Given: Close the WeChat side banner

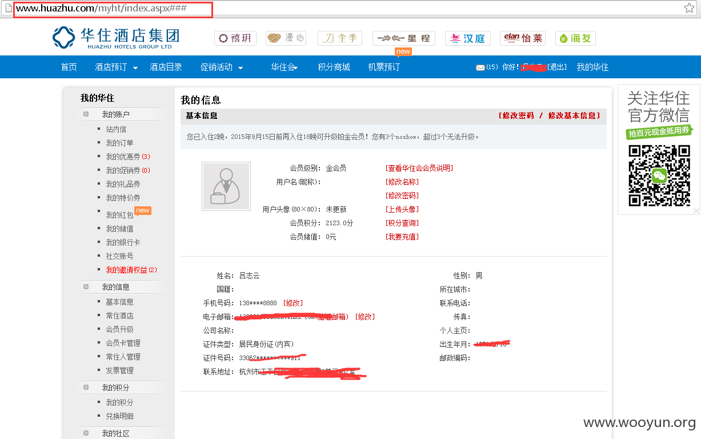Looking at the screenshot, I should (696, 211).
